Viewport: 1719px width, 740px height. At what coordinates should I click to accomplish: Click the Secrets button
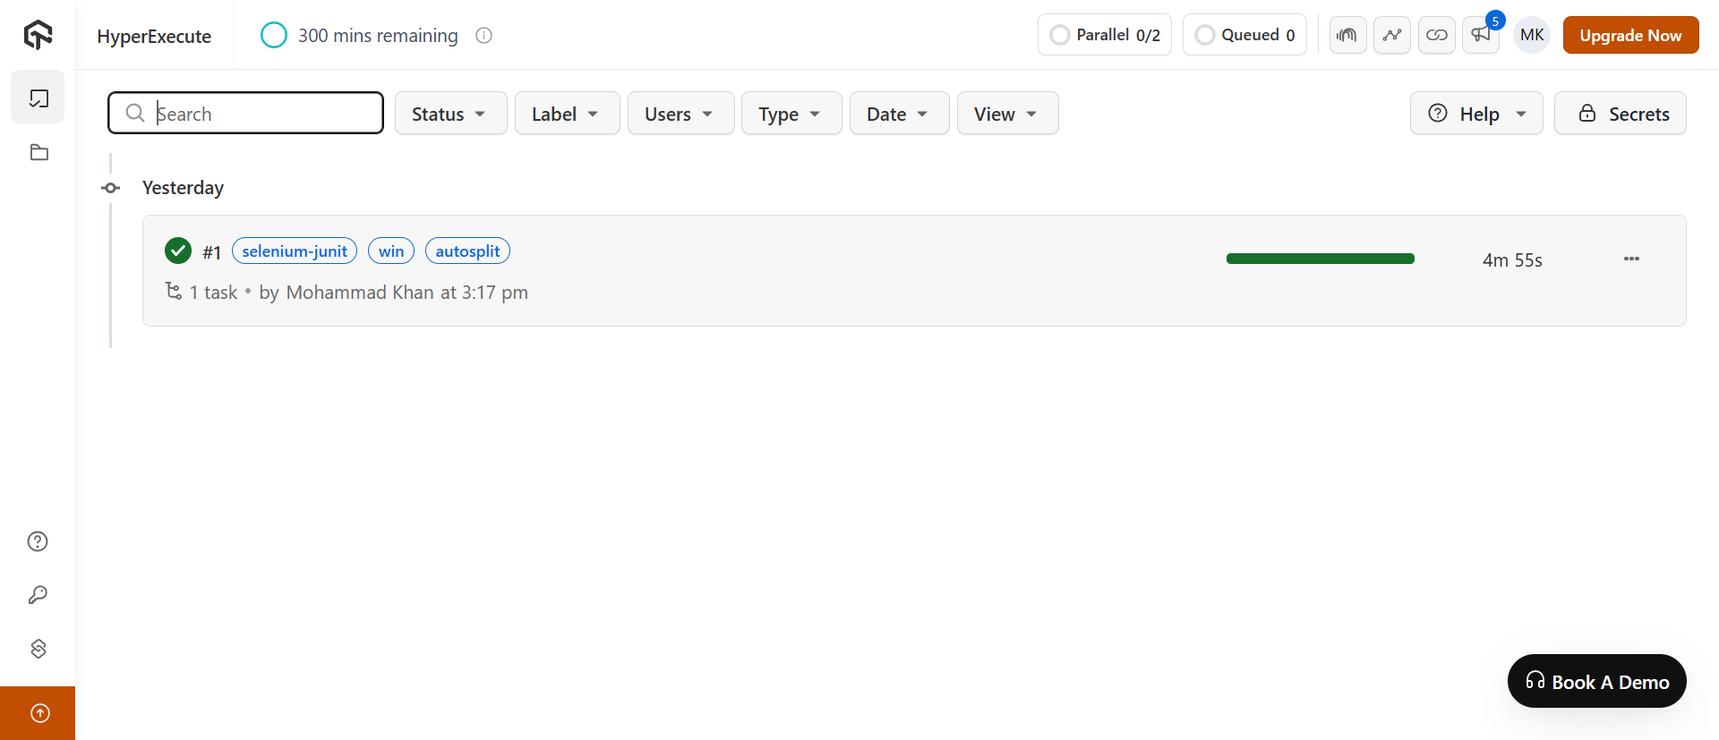[x=1620, y=114]
